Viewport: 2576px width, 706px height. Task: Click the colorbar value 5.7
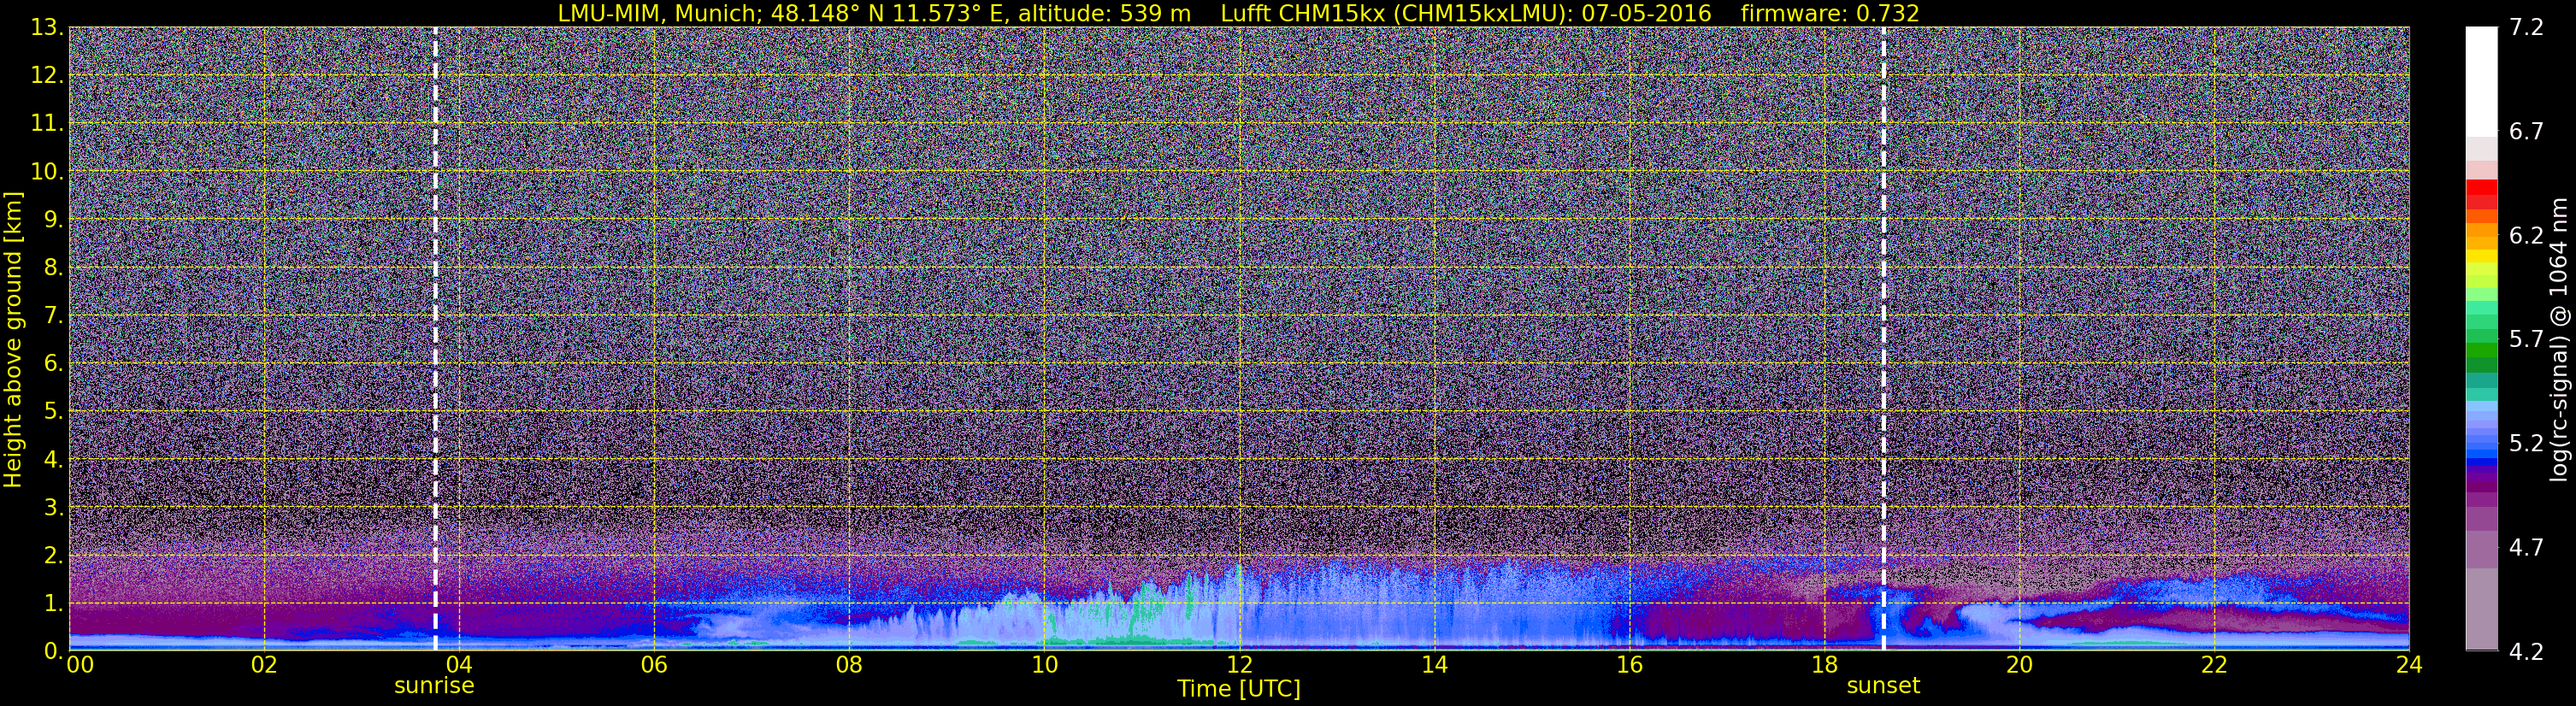[x=2526, y=340]
